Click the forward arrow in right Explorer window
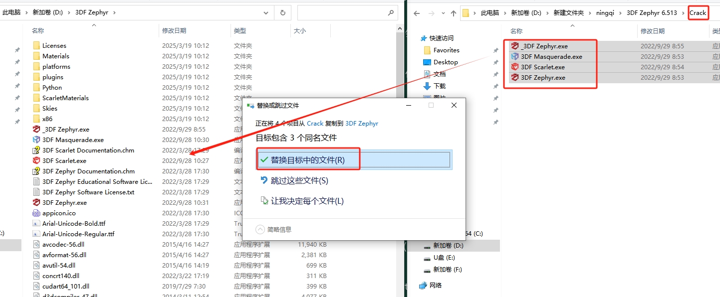 click(431, 13)
